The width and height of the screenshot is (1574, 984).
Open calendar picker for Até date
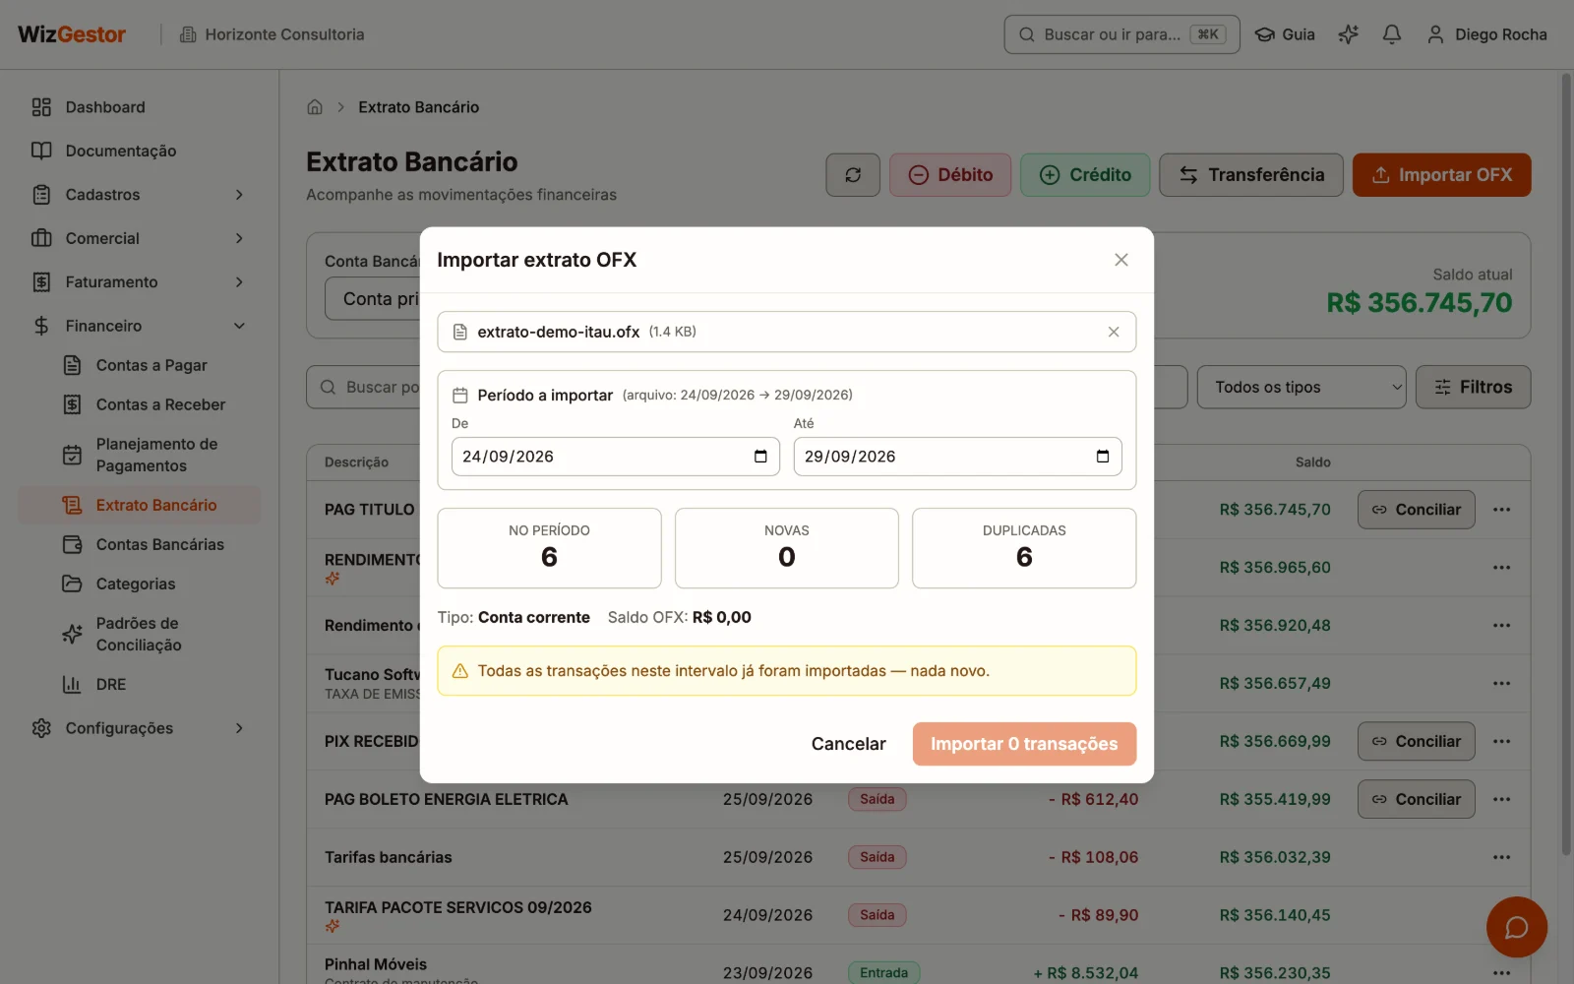pos(1103,457)
